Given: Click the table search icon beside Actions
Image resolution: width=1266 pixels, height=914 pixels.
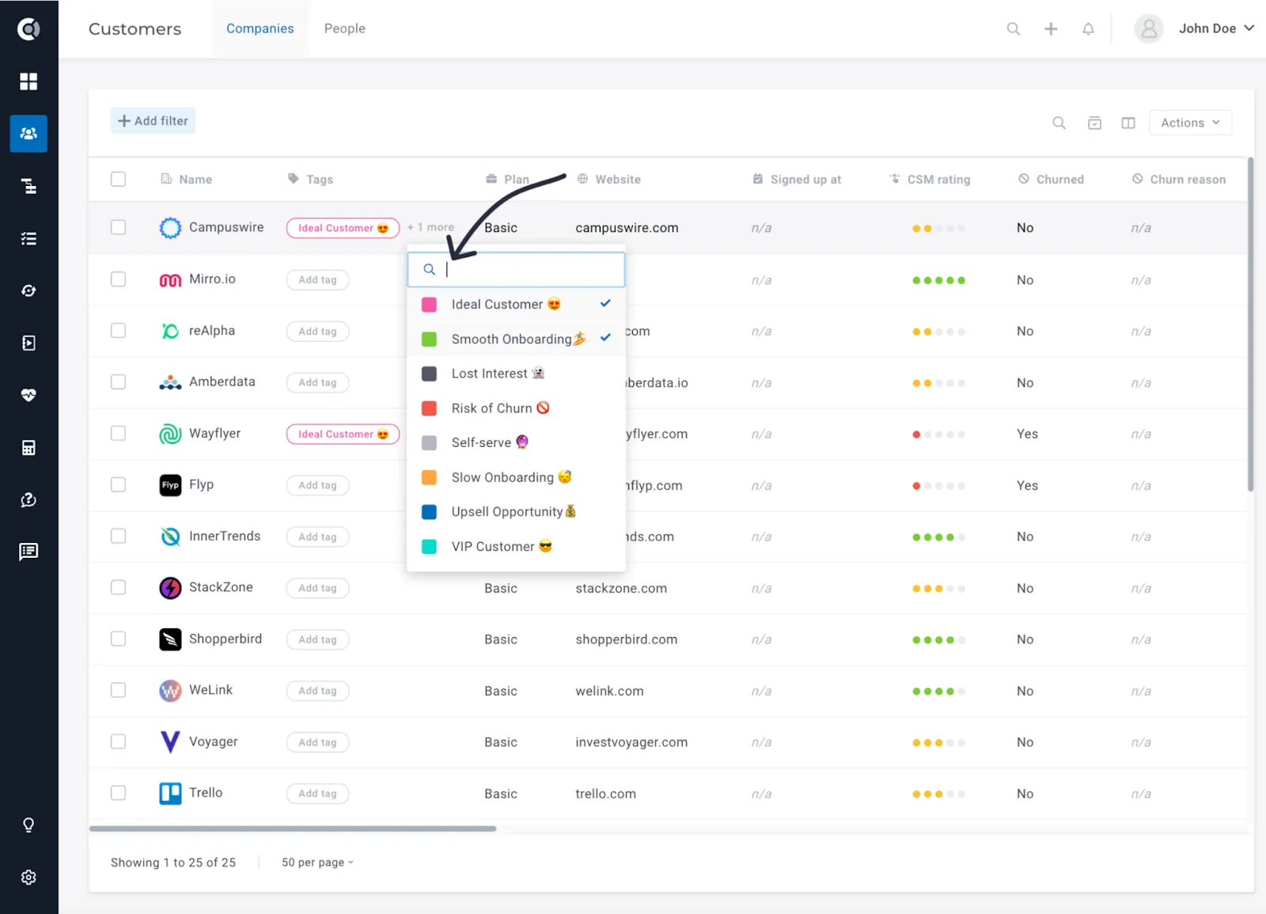Looking at the screenshot, I should tap(1059, 123).
